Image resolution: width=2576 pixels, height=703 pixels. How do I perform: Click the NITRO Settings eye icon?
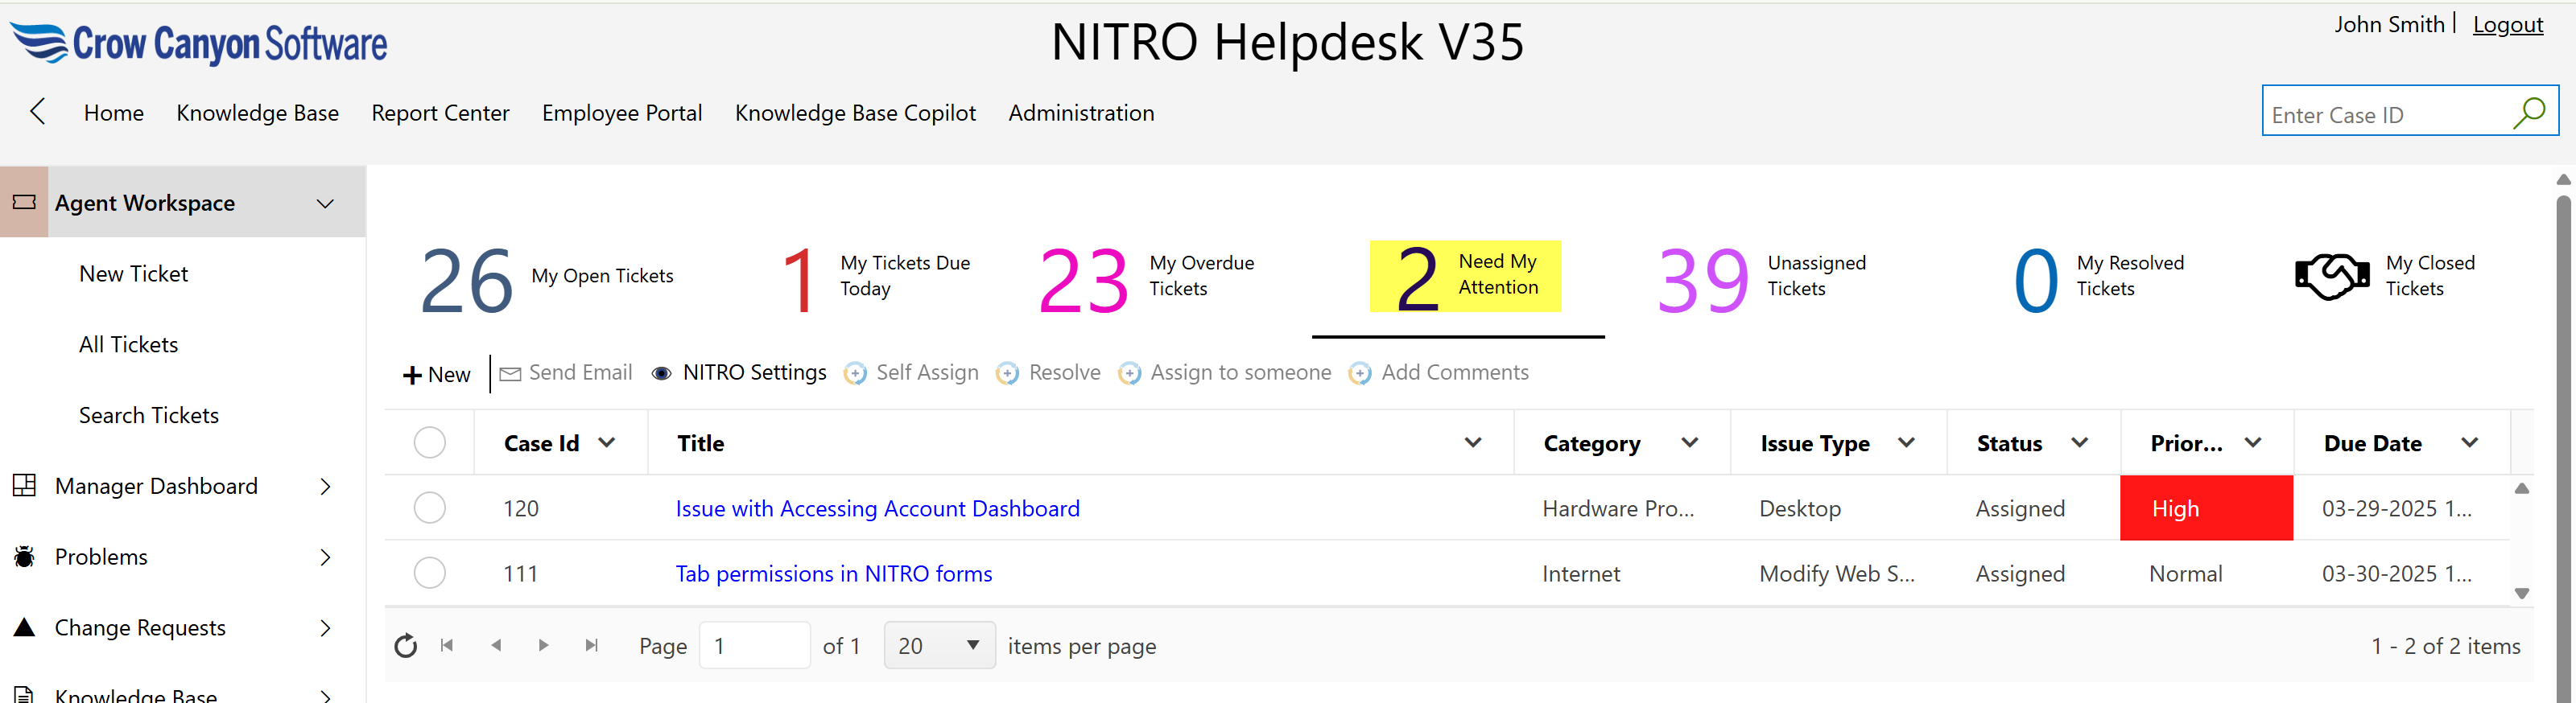tap(661, 373)
